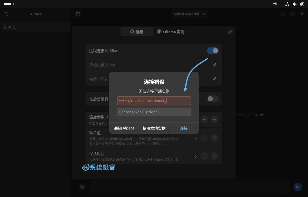Screen dimensions: 308x197
Task: Edit the 远端实例的 URL pencil icon
Action: [x=214, y=65]
